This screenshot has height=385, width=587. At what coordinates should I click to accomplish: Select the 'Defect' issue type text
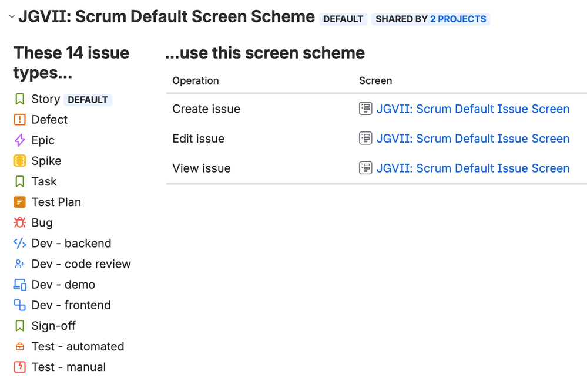(x=49, y=120)
